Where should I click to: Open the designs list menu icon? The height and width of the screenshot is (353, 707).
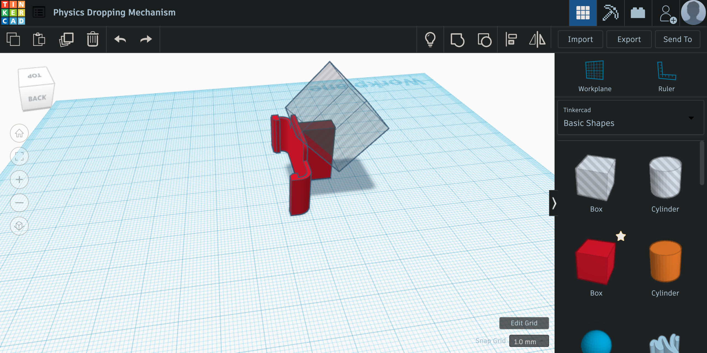[x=39, y=12]
